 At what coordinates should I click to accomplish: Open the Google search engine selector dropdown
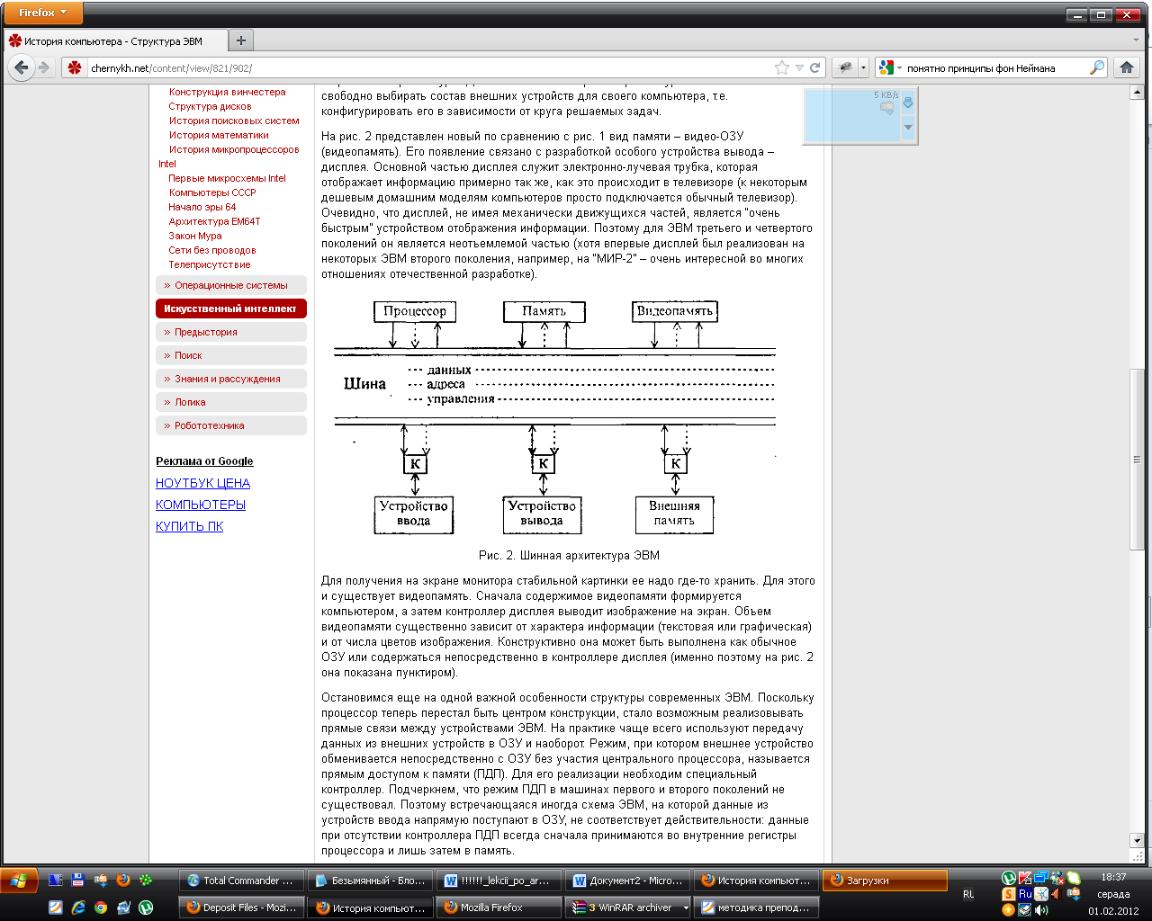point(890,67)
